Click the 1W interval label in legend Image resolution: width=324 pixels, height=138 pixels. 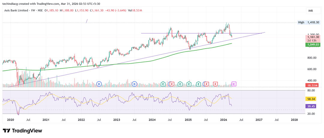(x=32, y=10)
